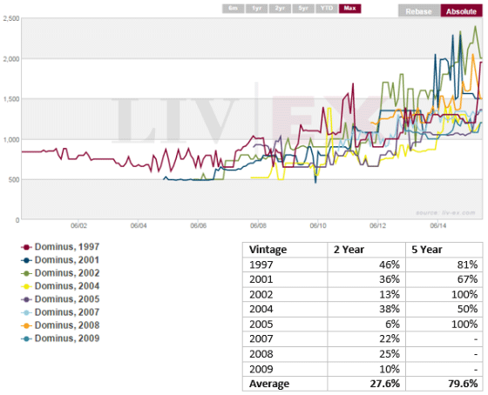This screenshot has width=488, height=395.
Task: Toggle Dominus, 1997 series in legend
Action: click(x=60, y=247)
